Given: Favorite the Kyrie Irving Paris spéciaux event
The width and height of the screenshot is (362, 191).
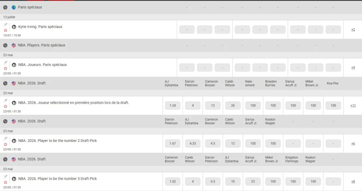Looking at the screenshot, I should [x=6, y=30].
